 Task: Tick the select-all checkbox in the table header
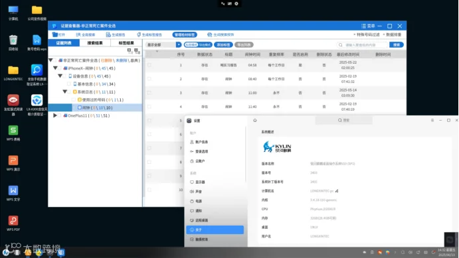(149, 54)
